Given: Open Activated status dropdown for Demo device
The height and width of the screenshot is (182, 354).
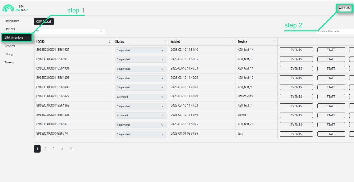Looking at the screenshot, I should (x=141, y=115).
